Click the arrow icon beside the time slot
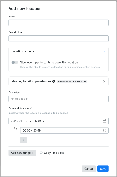 pyautogui.click(x=16, y=128)
